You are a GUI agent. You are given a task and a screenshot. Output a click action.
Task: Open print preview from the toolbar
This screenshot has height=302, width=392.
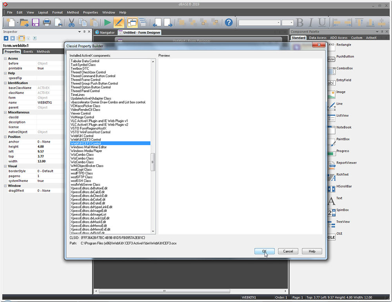tap(58, 22)
